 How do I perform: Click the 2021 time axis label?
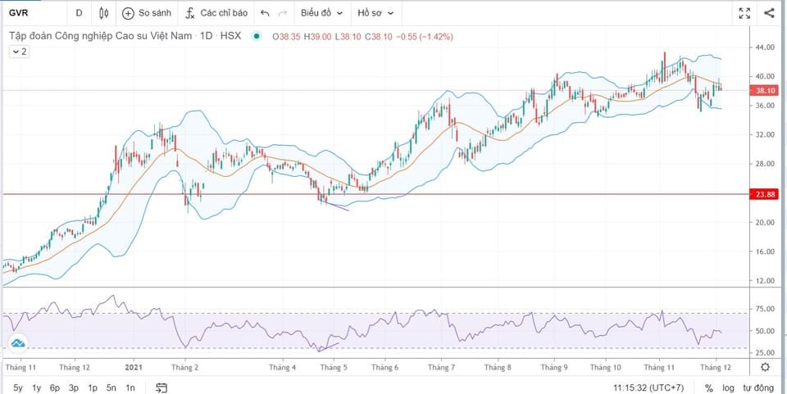tap(134, 368)
